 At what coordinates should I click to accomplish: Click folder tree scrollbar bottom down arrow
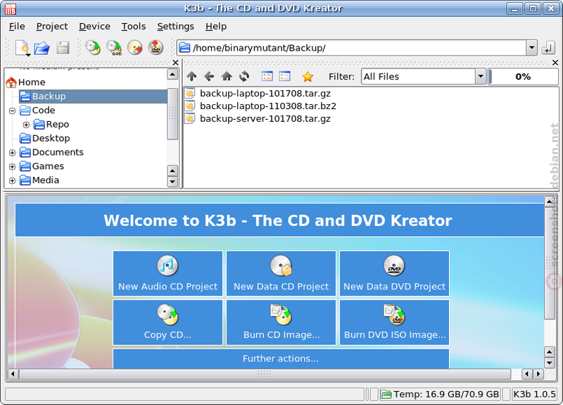(x=172, y=182)
